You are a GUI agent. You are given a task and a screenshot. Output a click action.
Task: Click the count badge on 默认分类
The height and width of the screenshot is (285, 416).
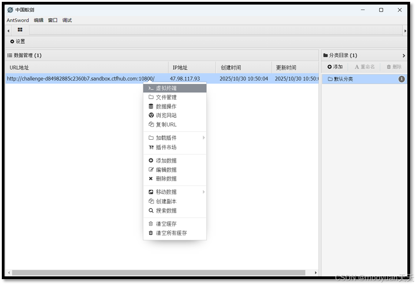coord(401,79)
